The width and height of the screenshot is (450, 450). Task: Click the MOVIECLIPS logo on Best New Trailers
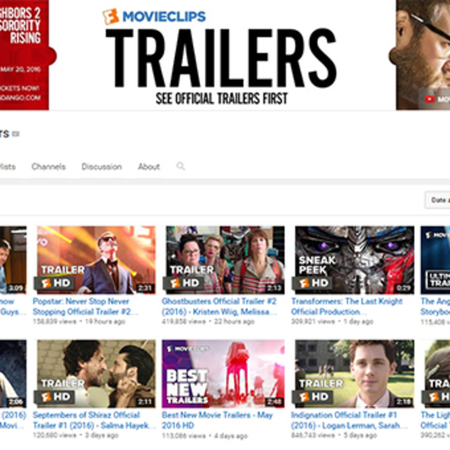coord(189,349)
